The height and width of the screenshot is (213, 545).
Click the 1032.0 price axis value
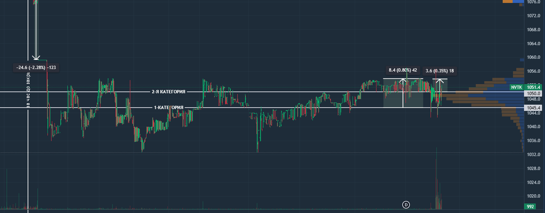[533, 155]
